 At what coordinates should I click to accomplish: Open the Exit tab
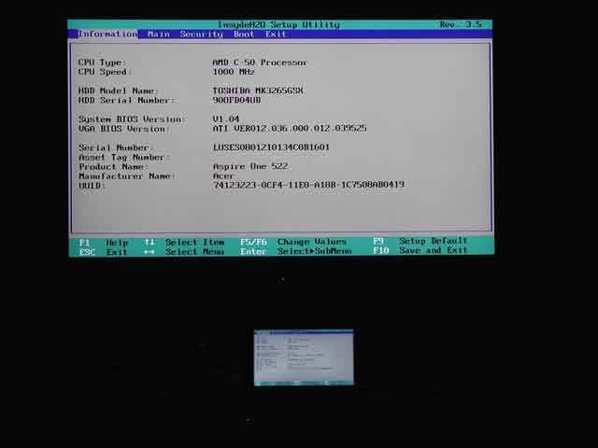[x=276, y=35]
